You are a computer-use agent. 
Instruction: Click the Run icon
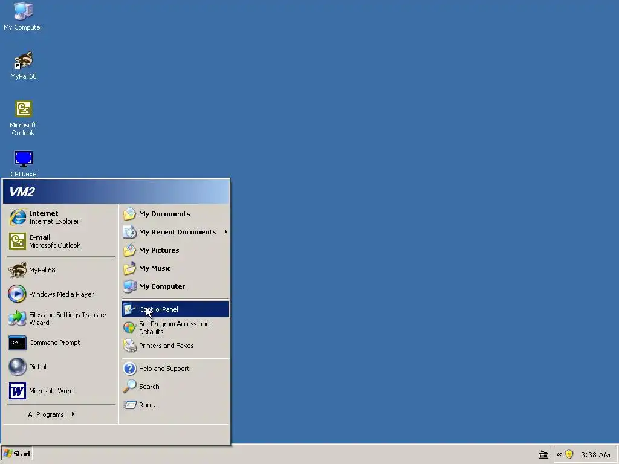pyautogui.click(x=129, y=405)
